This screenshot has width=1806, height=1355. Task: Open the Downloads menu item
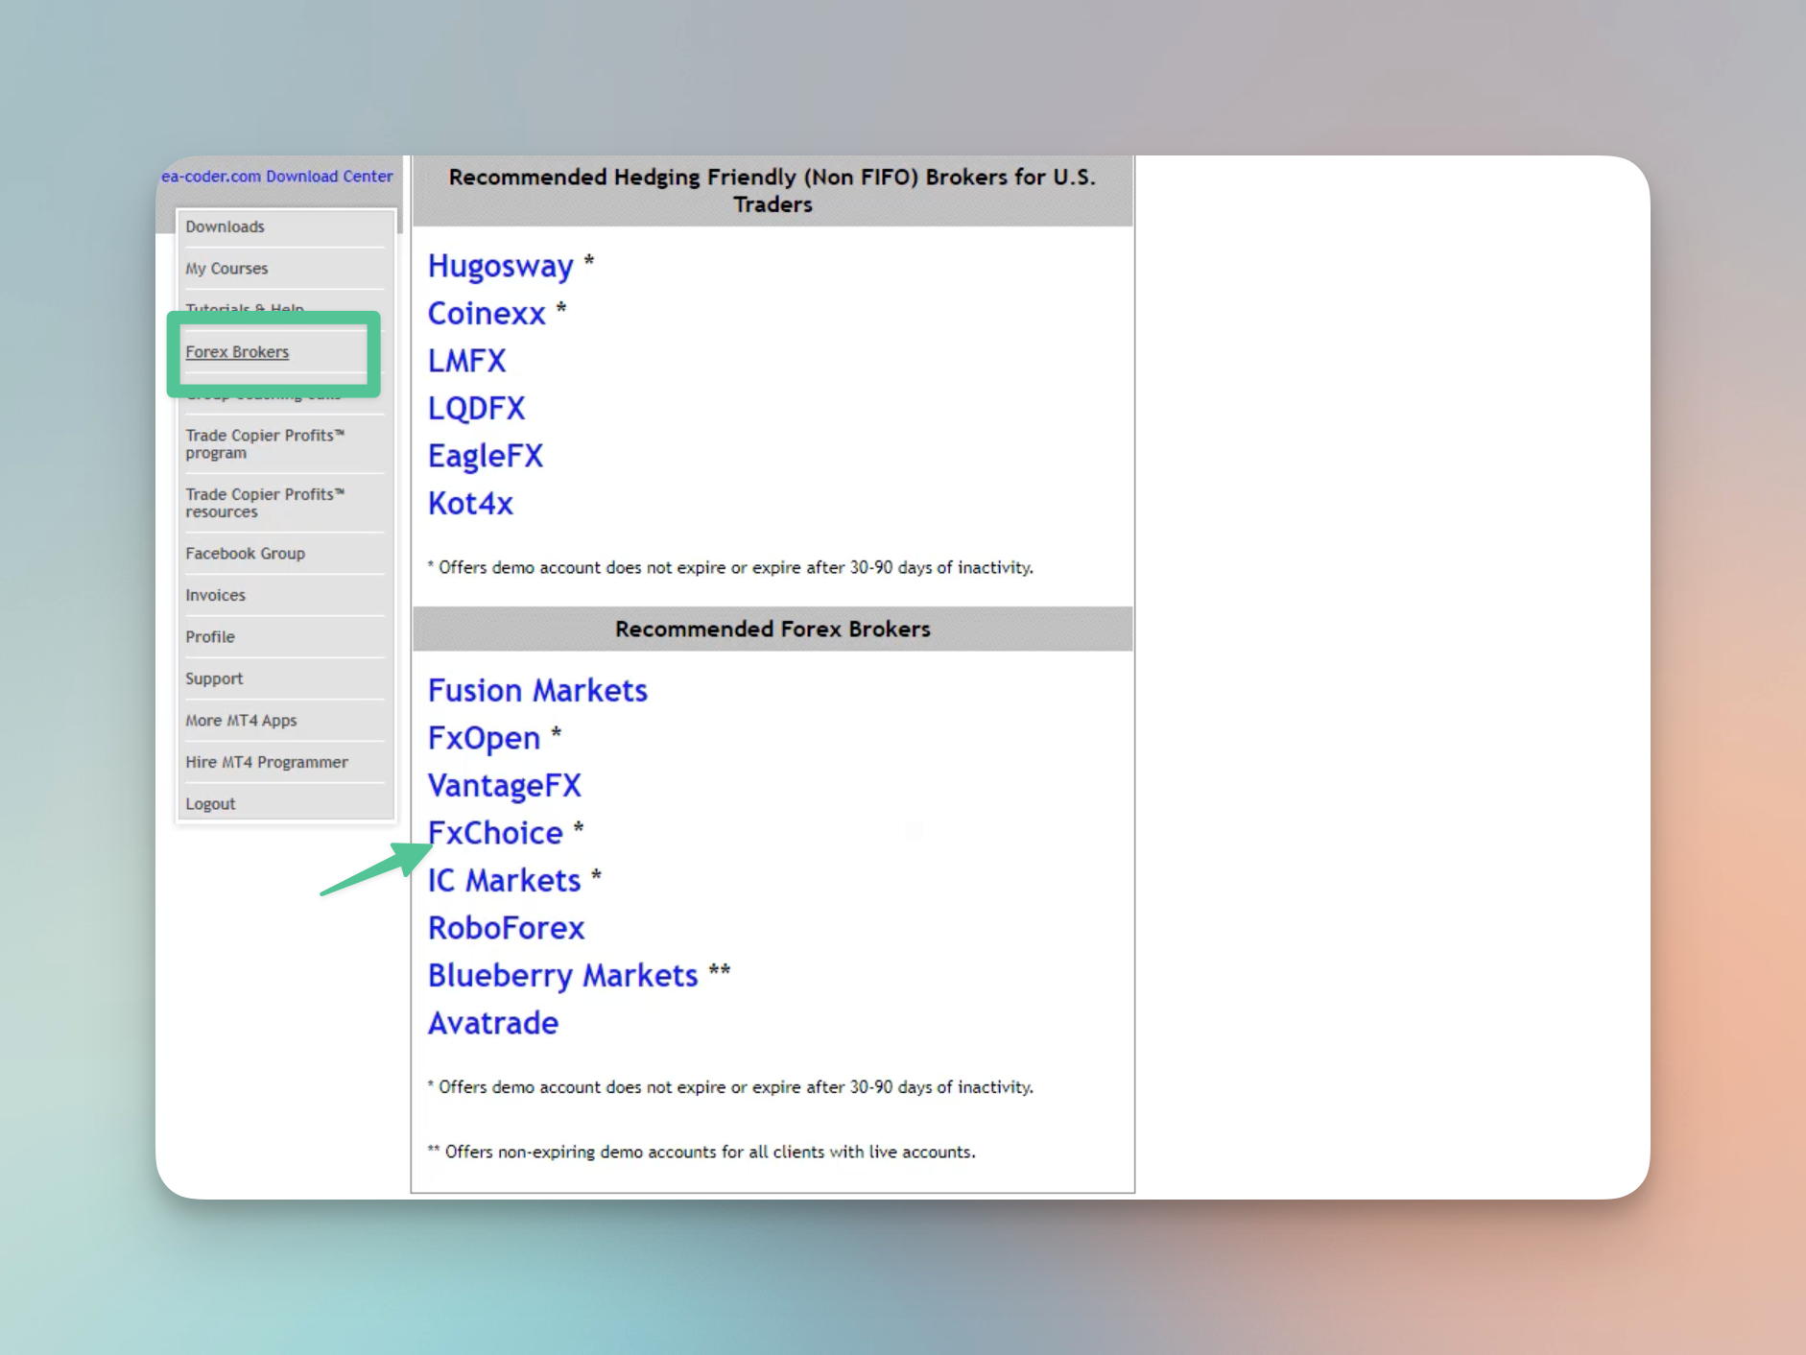(225, 226)
